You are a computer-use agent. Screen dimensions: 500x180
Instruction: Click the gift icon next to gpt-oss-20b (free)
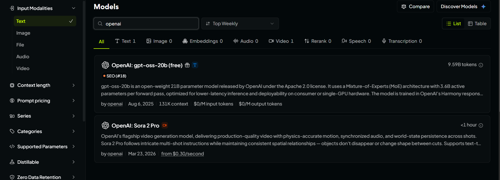click(x=187, y=65)
